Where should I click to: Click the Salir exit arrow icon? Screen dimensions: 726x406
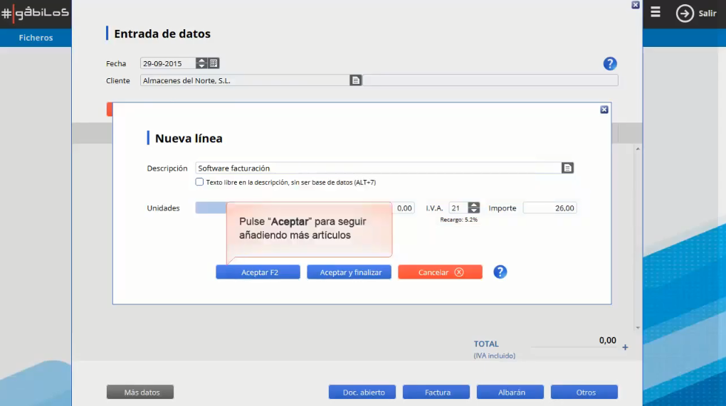(x=685, y=14)
